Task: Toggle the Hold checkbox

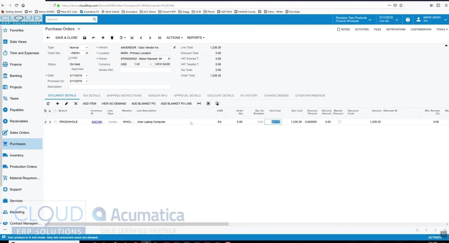Action: [x=69, y=58]
